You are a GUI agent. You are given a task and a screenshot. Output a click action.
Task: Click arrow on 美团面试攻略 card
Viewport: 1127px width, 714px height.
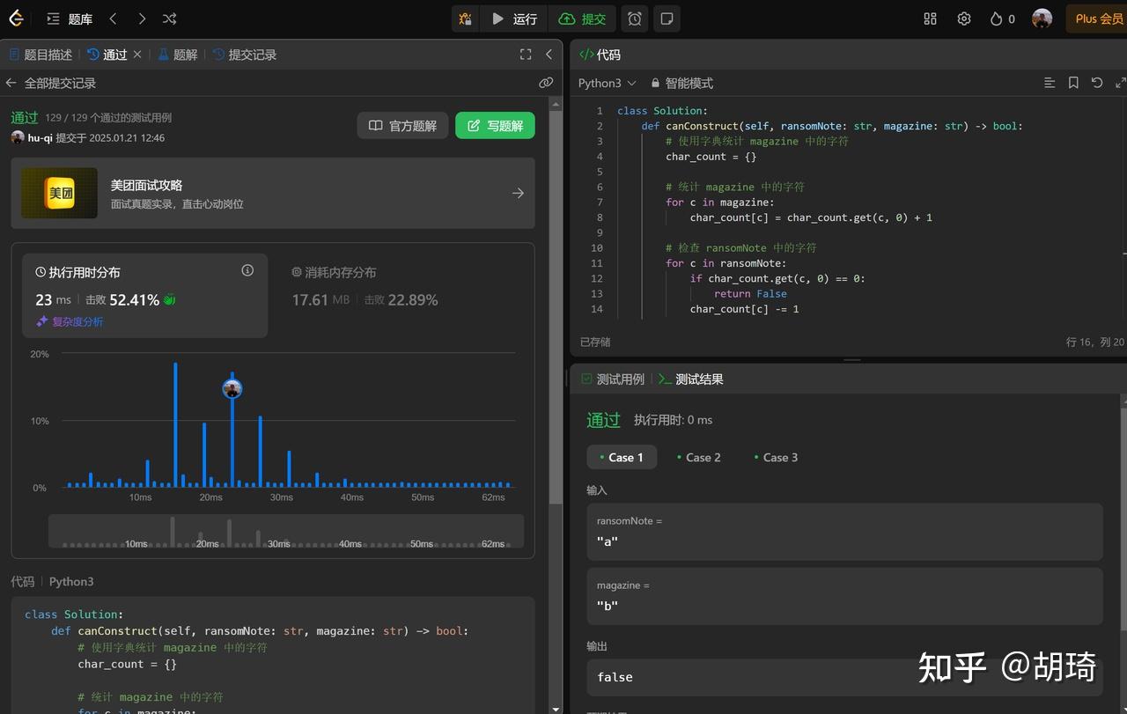pos(518,194)
